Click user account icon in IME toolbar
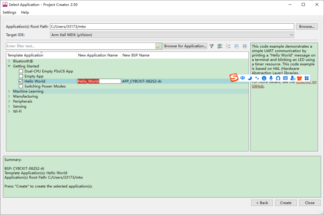 pos(292,78)
